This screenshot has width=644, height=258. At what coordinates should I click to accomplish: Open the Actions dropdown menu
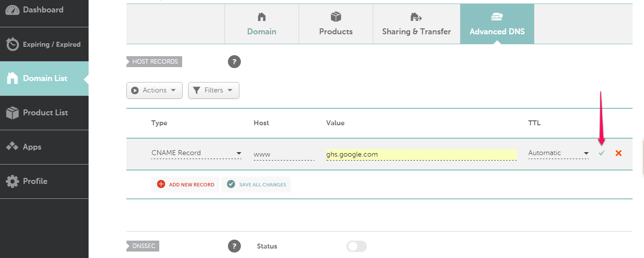coord(154,90)
